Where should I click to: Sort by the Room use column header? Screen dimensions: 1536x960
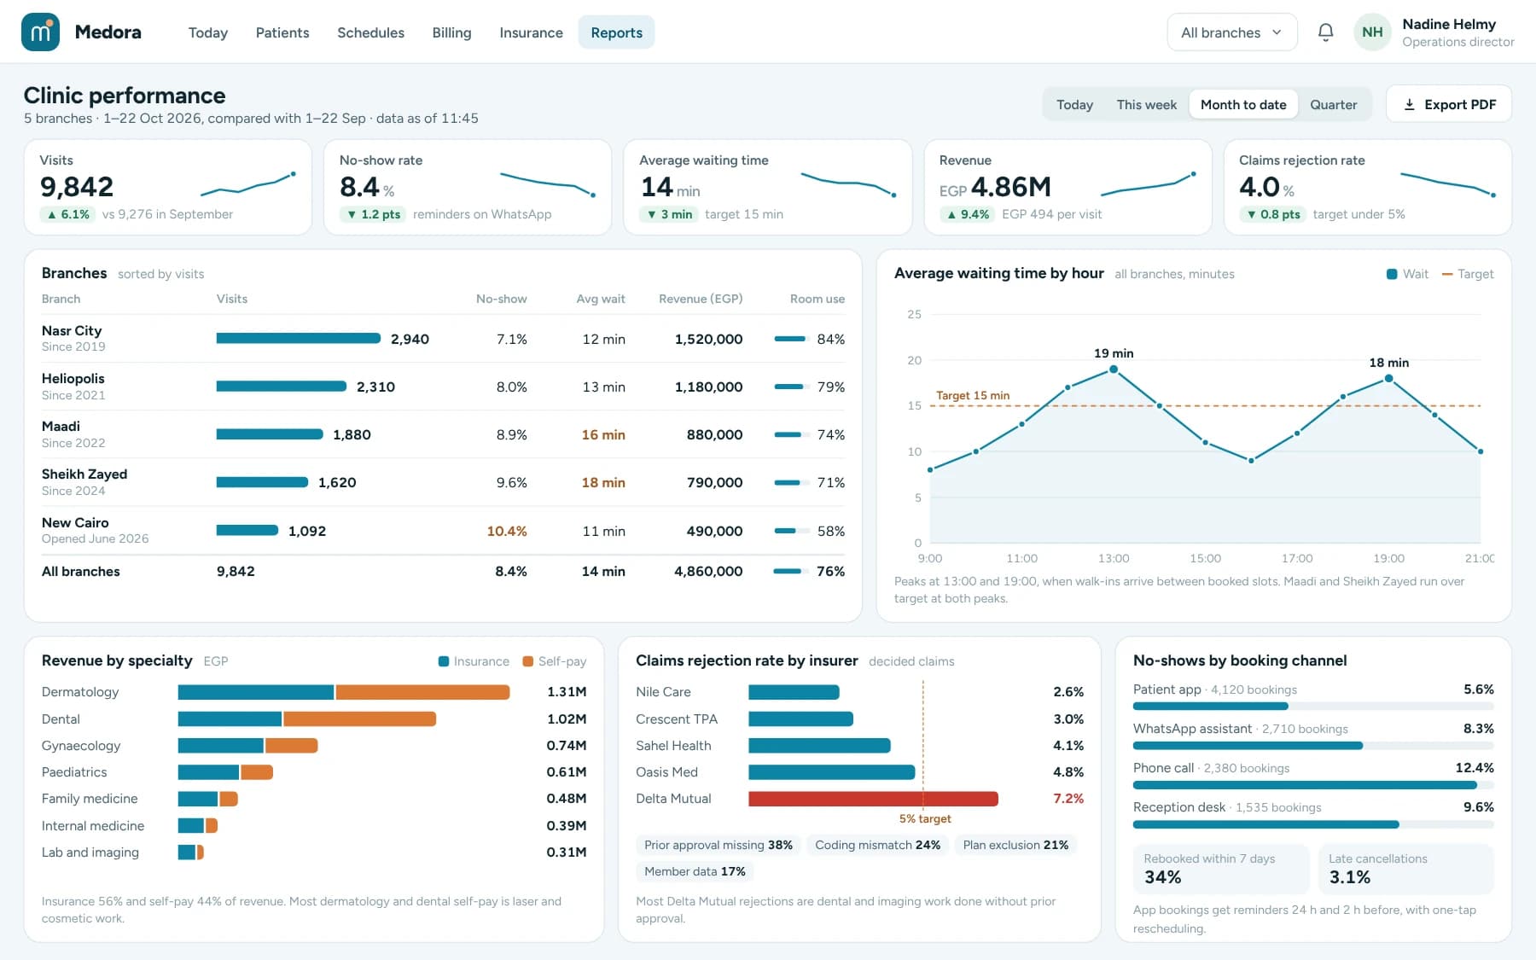817,299
